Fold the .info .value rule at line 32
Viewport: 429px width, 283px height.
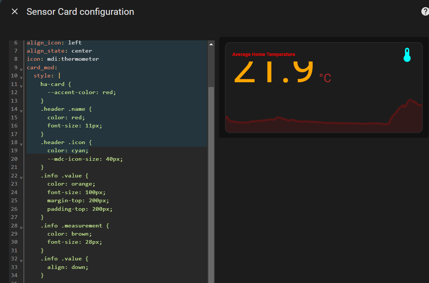point(21,259)
